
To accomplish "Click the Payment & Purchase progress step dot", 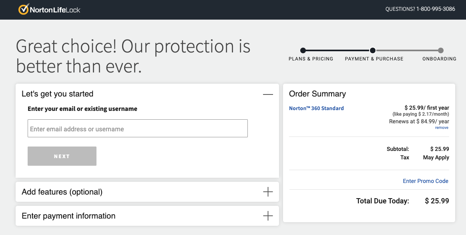I will click(372, 50).
